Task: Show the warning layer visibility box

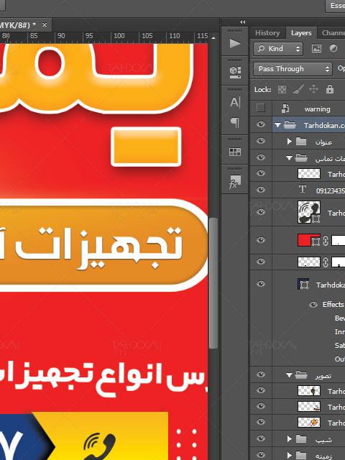Action: point(260,108)
